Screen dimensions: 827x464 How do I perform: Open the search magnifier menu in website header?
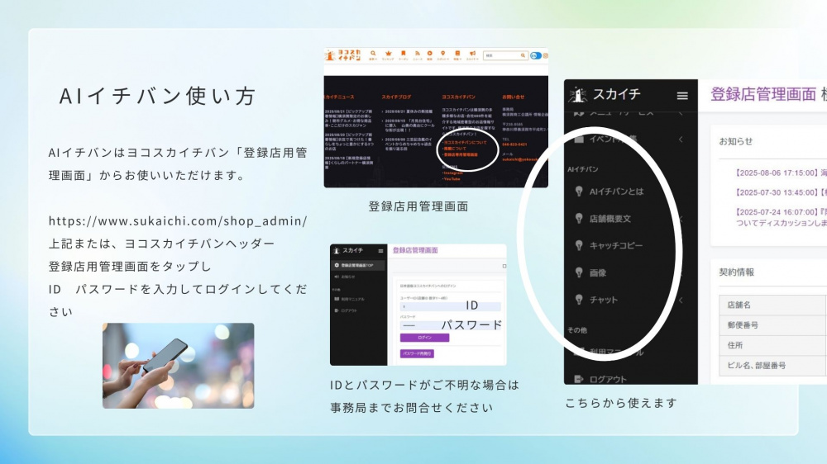374,54
